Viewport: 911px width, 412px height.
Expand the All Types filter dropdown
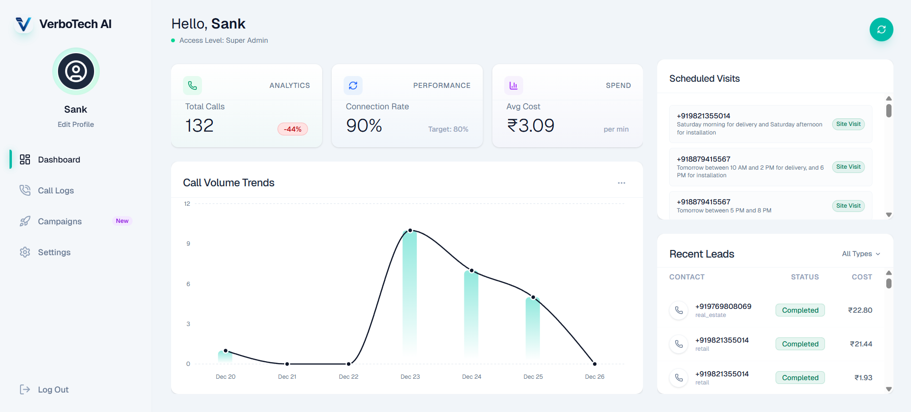coord(861,254)
